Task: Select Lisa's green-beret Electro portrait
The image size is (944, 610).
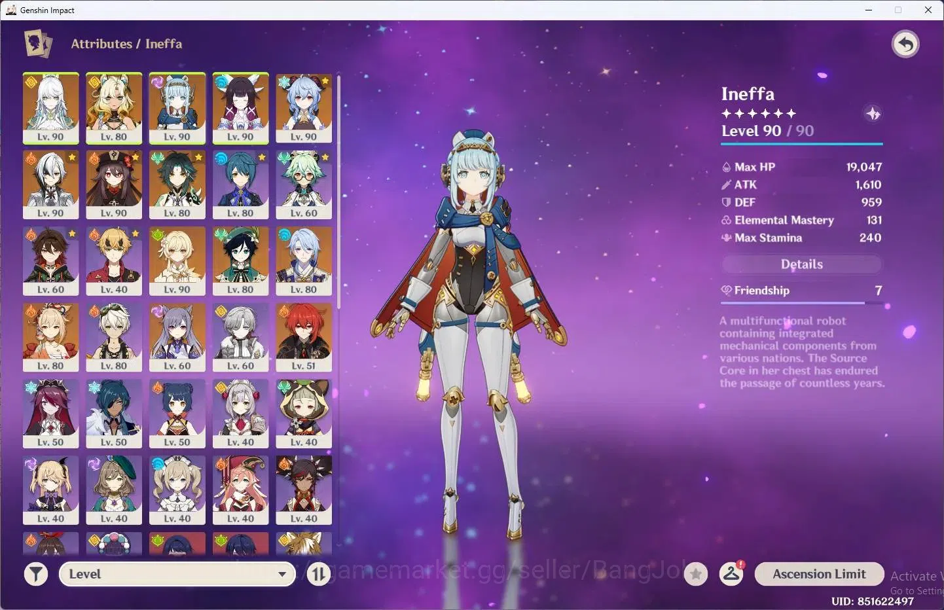Action: point(114,490)
